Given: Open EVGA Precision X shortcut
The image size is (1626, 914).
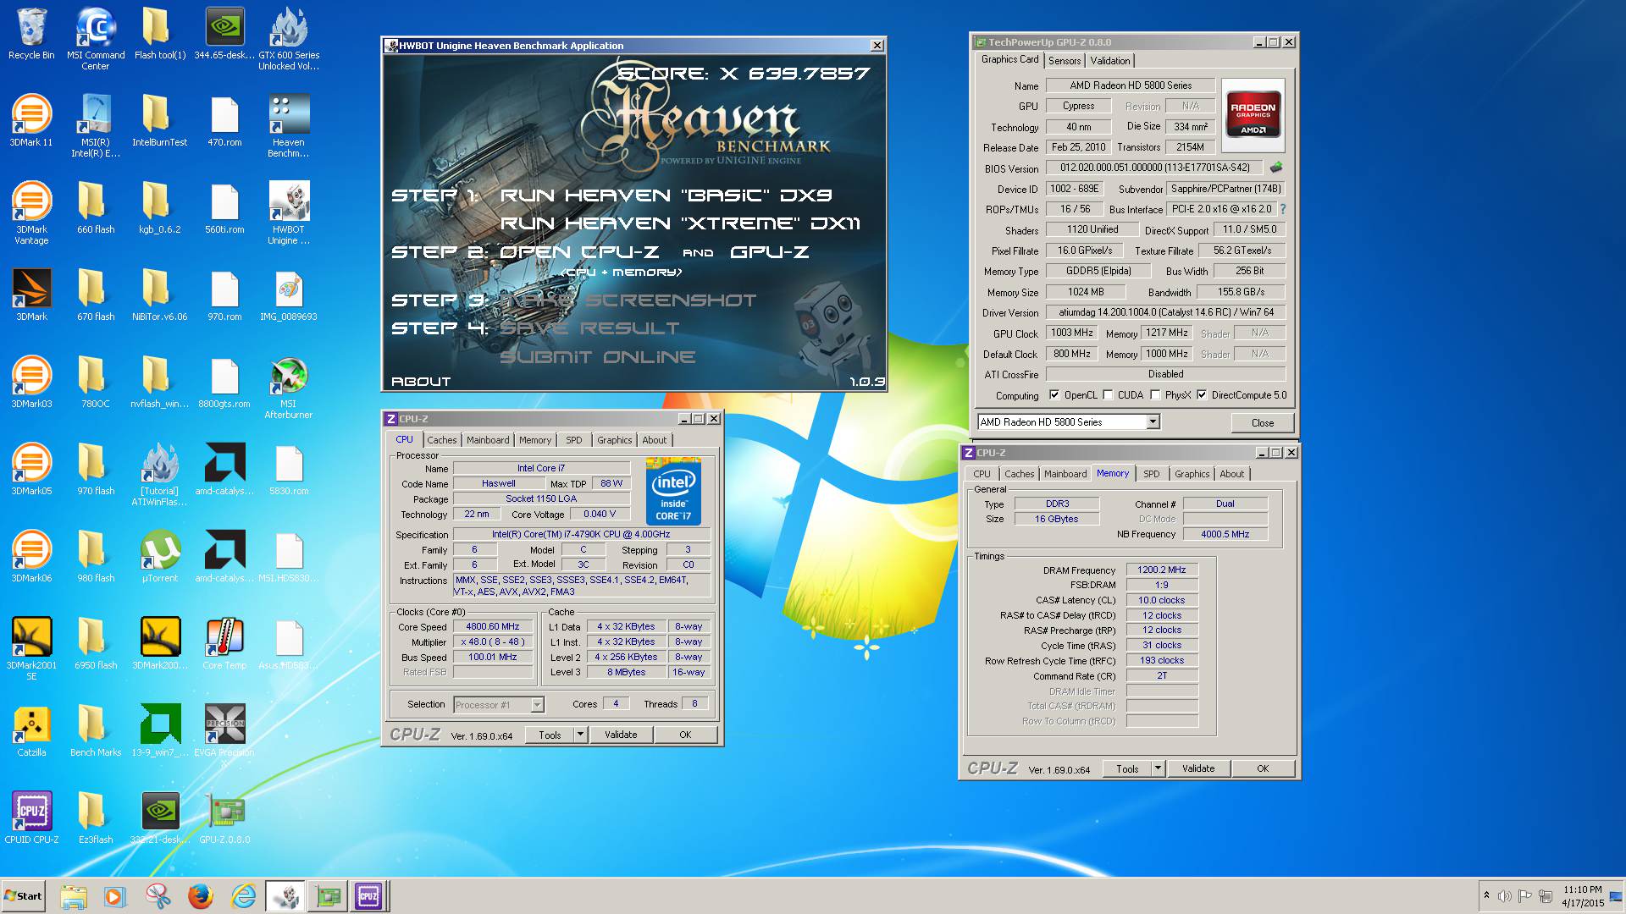Looking at the screenshot, I should (x=224, y=736).
